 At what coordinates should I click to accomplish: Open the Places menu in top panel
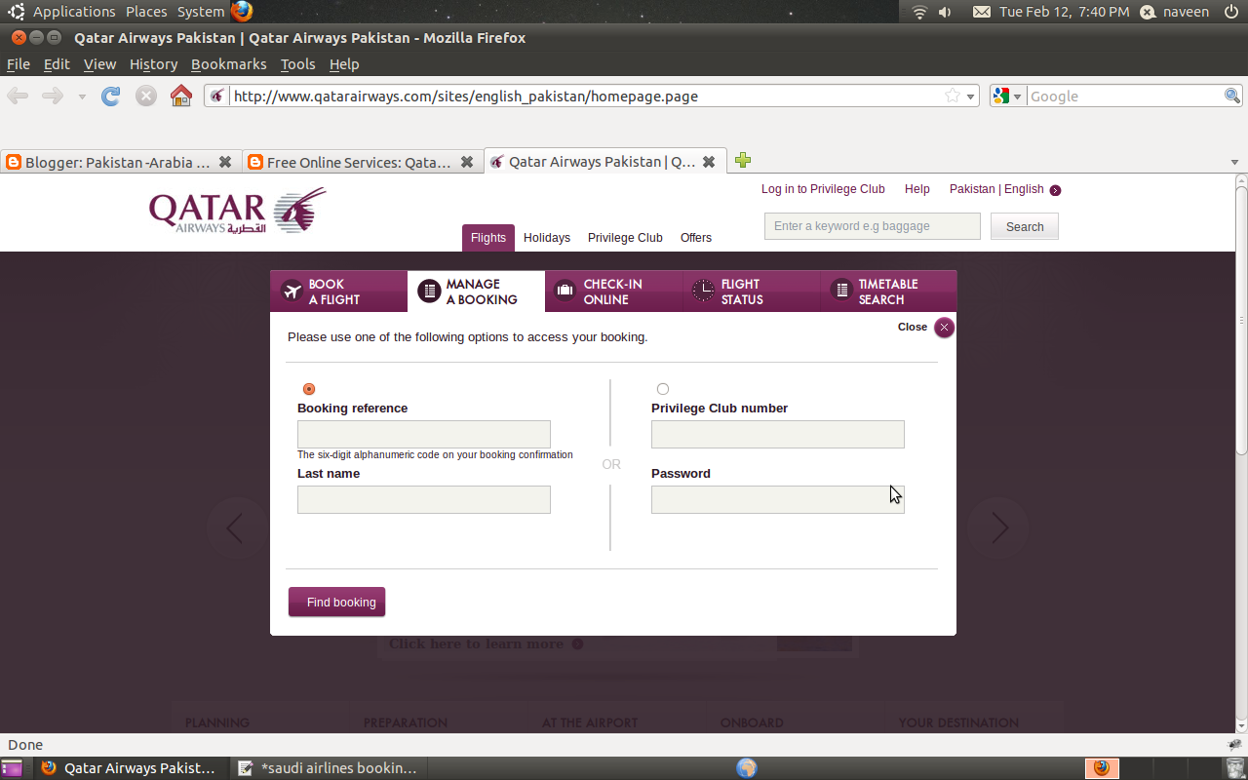(x=146, y=12)
